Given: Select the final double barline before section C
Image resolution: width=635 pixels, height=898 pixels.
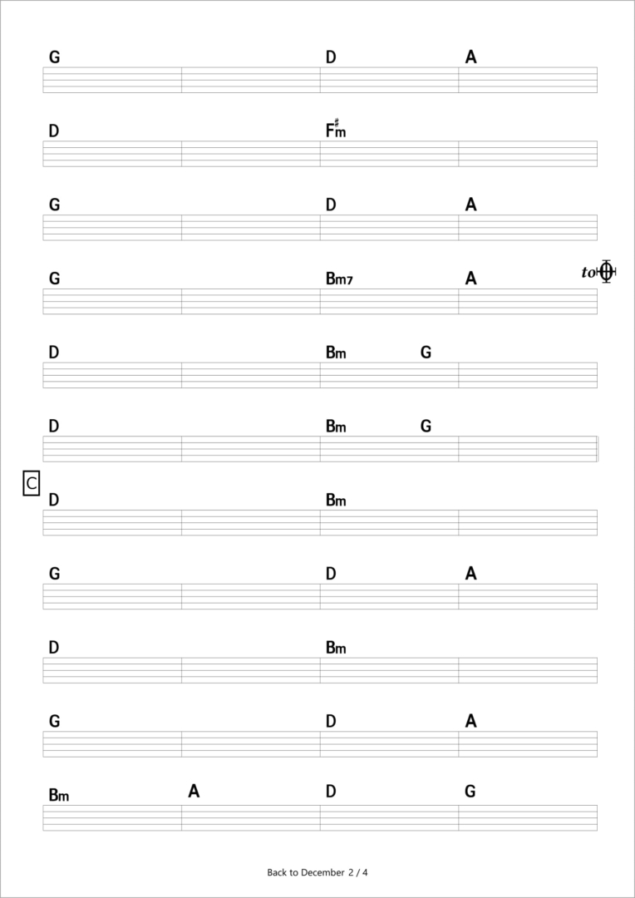Looking at the screenshot, I should (597, 448).
